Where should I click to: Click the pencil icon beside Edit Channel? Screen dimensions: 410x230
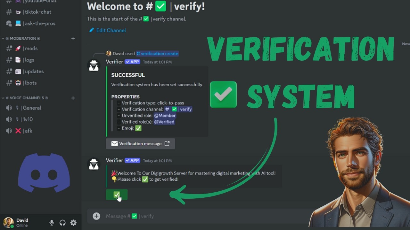92,30
